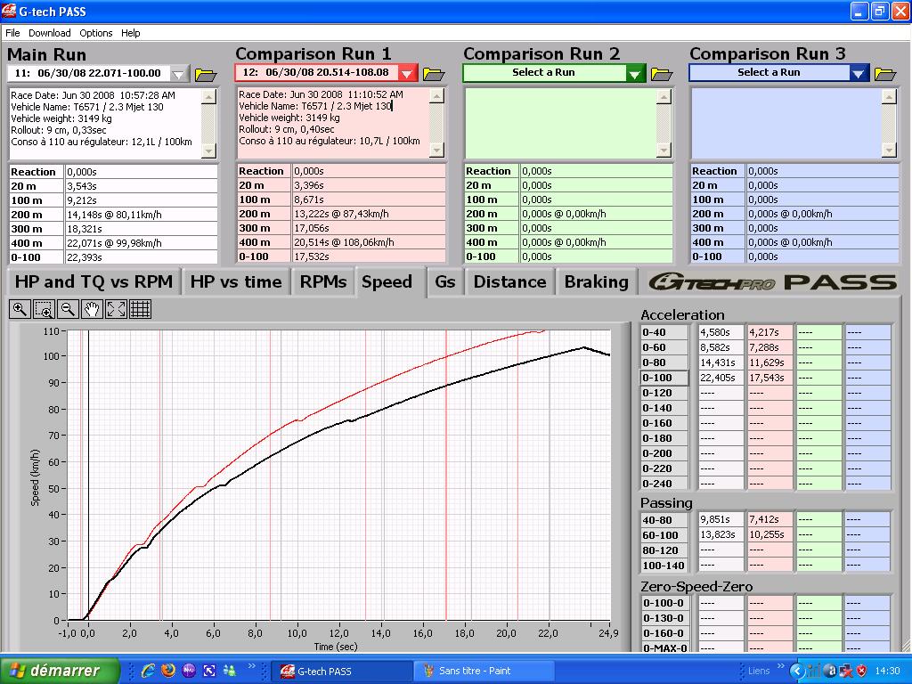Open Comparison Run 1 red dropdown

coord(407,73)
